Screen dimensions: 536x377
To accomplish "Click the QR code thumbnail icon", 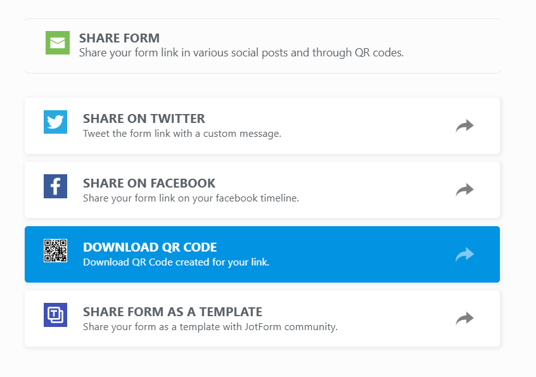I will pyautogui.click(x=55, y=250).
